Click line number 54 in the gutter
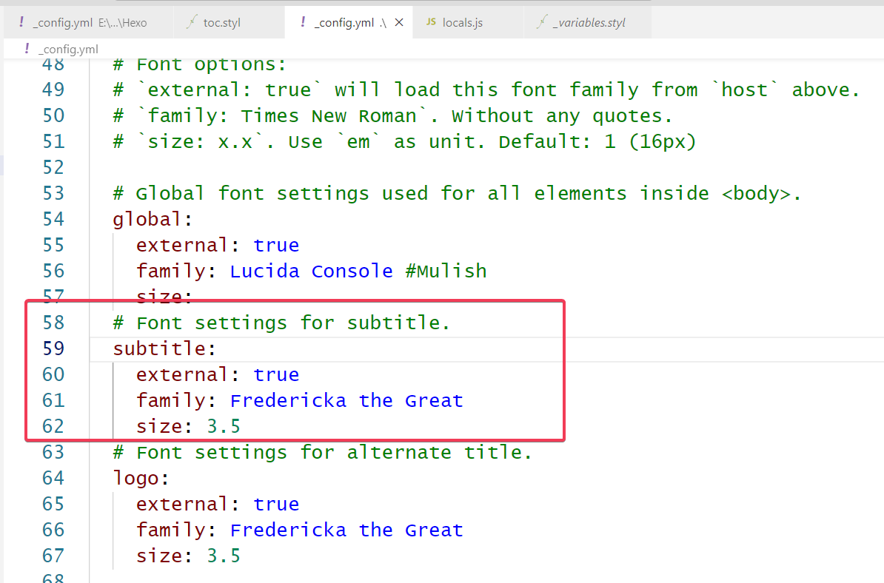Image resolution: width=884 pixels, height=583 pixels. point(53,219)
